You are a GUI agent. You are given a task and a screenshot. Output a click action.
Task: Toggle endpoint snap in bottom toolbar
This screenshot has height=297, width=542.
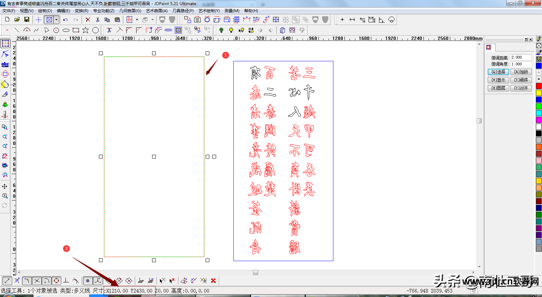pos(7,281)
